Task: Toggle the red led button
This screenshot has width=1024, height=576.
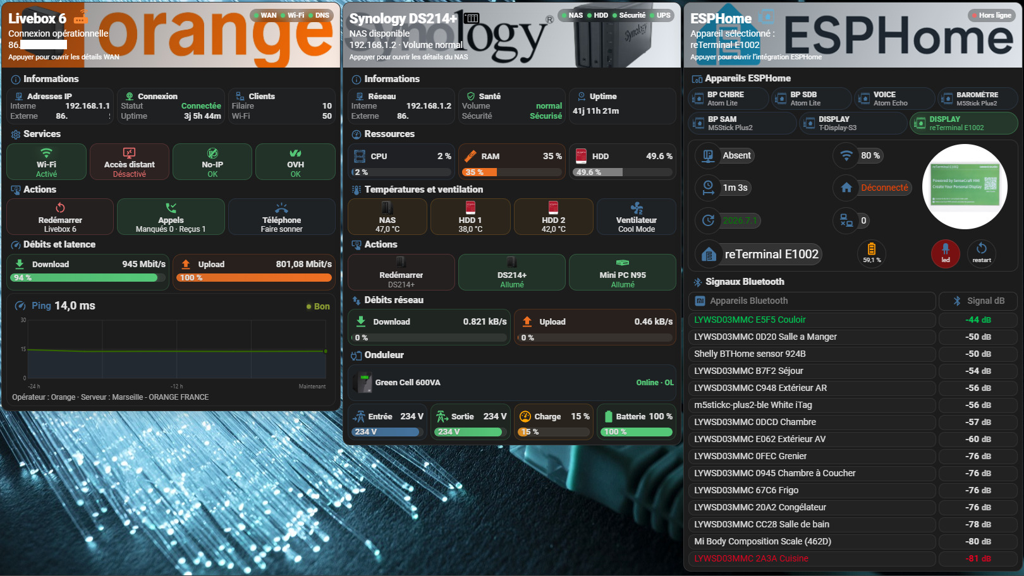Action: (x=946, y=253)
